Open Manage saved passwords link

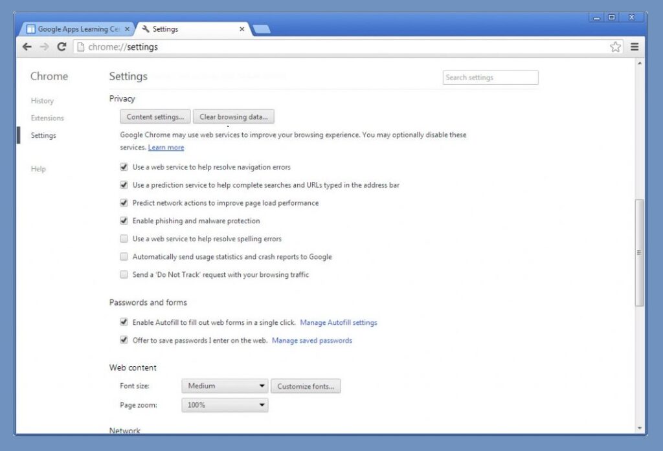point(312,340)
